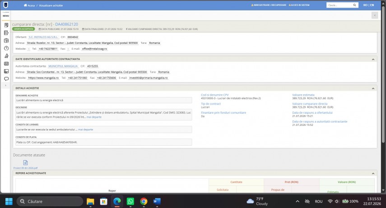Open WhatsApp from the taskbar
Screen dimensions: 386x208
click(x=130, y=201)
